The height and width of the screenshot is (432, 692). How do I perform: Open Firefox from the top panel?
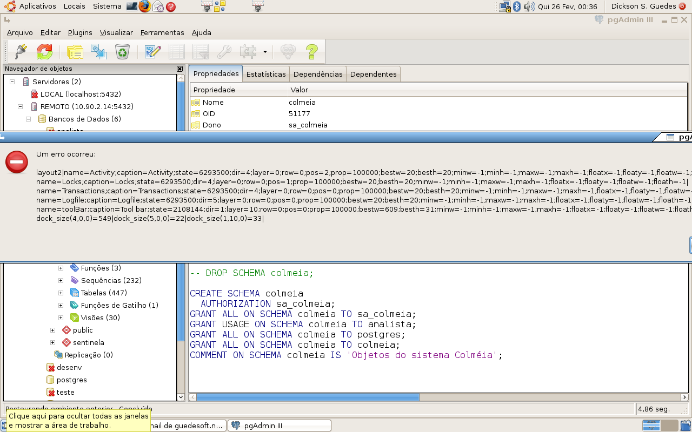(144, 6)
